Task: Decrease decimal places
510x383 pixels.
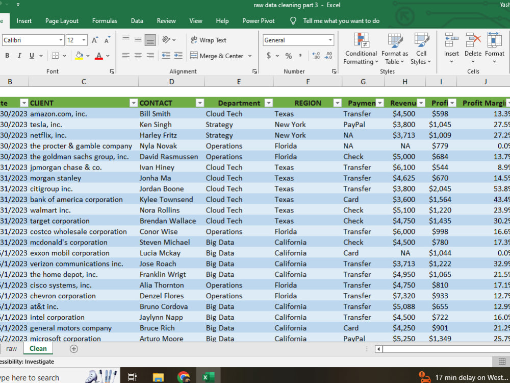Action: pos(328,56)
